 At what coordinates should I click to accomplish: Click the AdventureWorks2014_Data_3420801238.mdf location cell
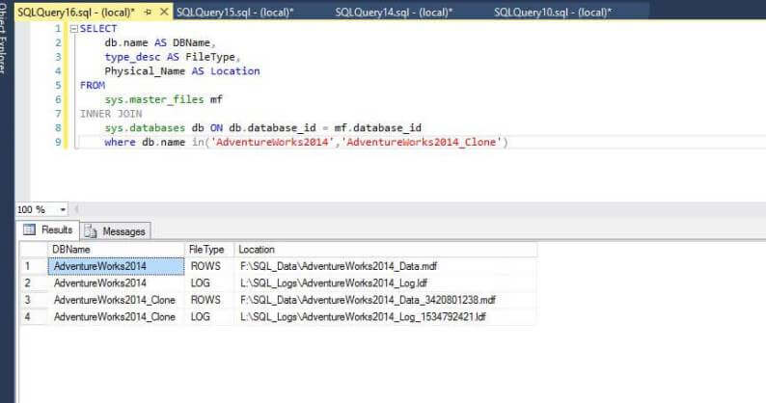[386, 300]
